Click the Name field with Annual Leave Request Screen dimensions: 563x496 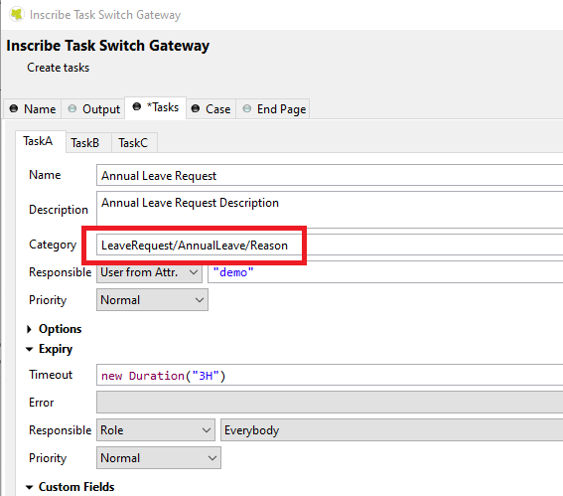330,175
